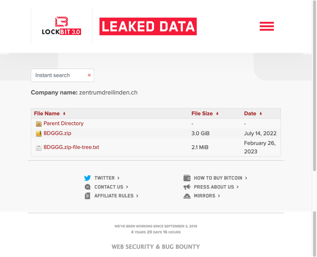The height and width of the screenshot is (257, 317).
Task: Click the Press About Us megaphone icon
Action: (187, 187)
